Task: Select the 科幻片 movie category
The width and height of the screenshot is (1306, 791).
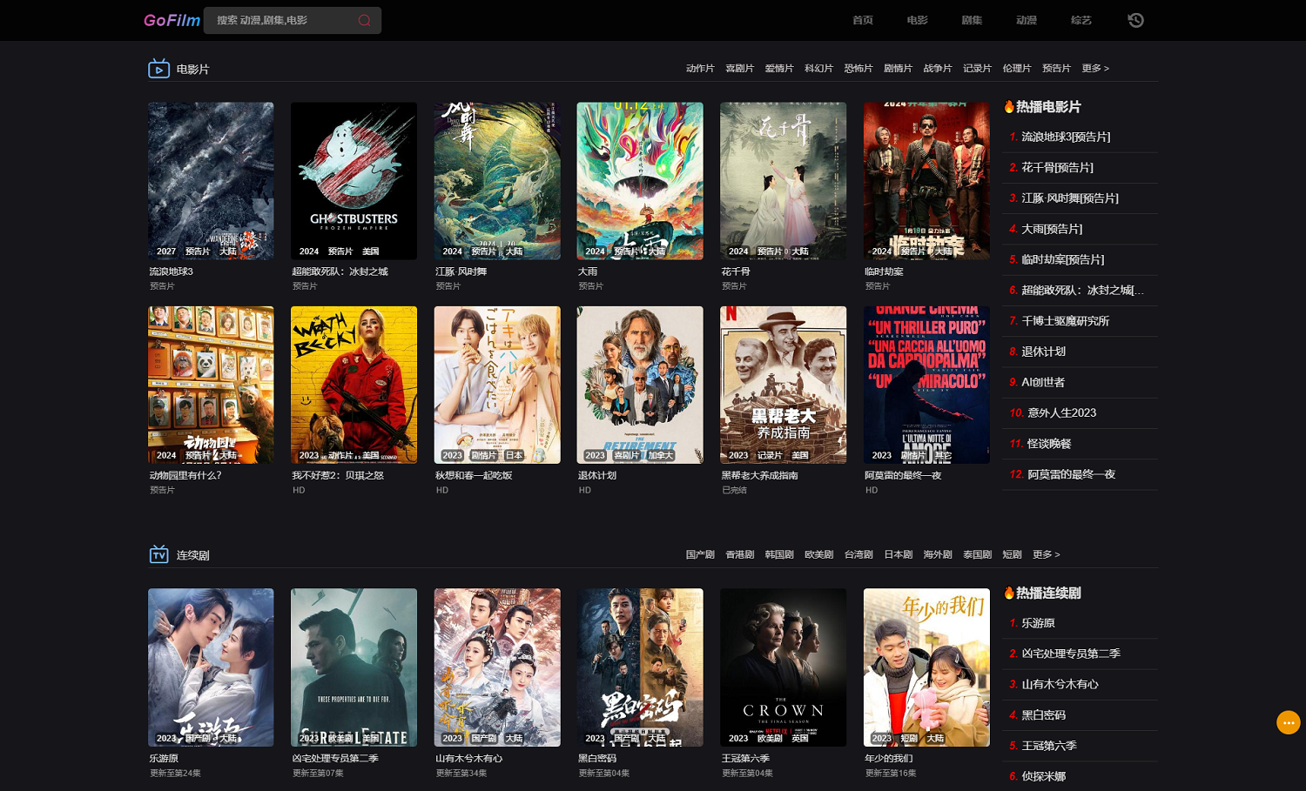Action: (x=818, y=68)
